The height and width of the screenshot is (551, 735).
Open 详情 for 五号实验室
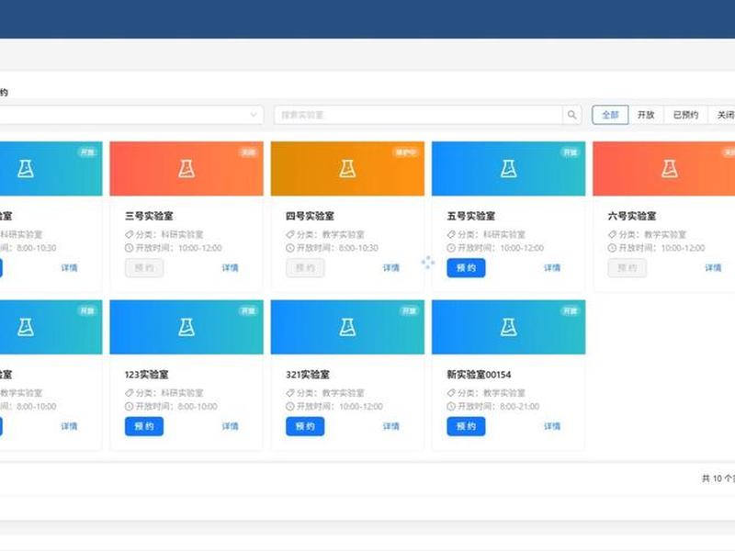pyautogui.click(x=552, y=268)
